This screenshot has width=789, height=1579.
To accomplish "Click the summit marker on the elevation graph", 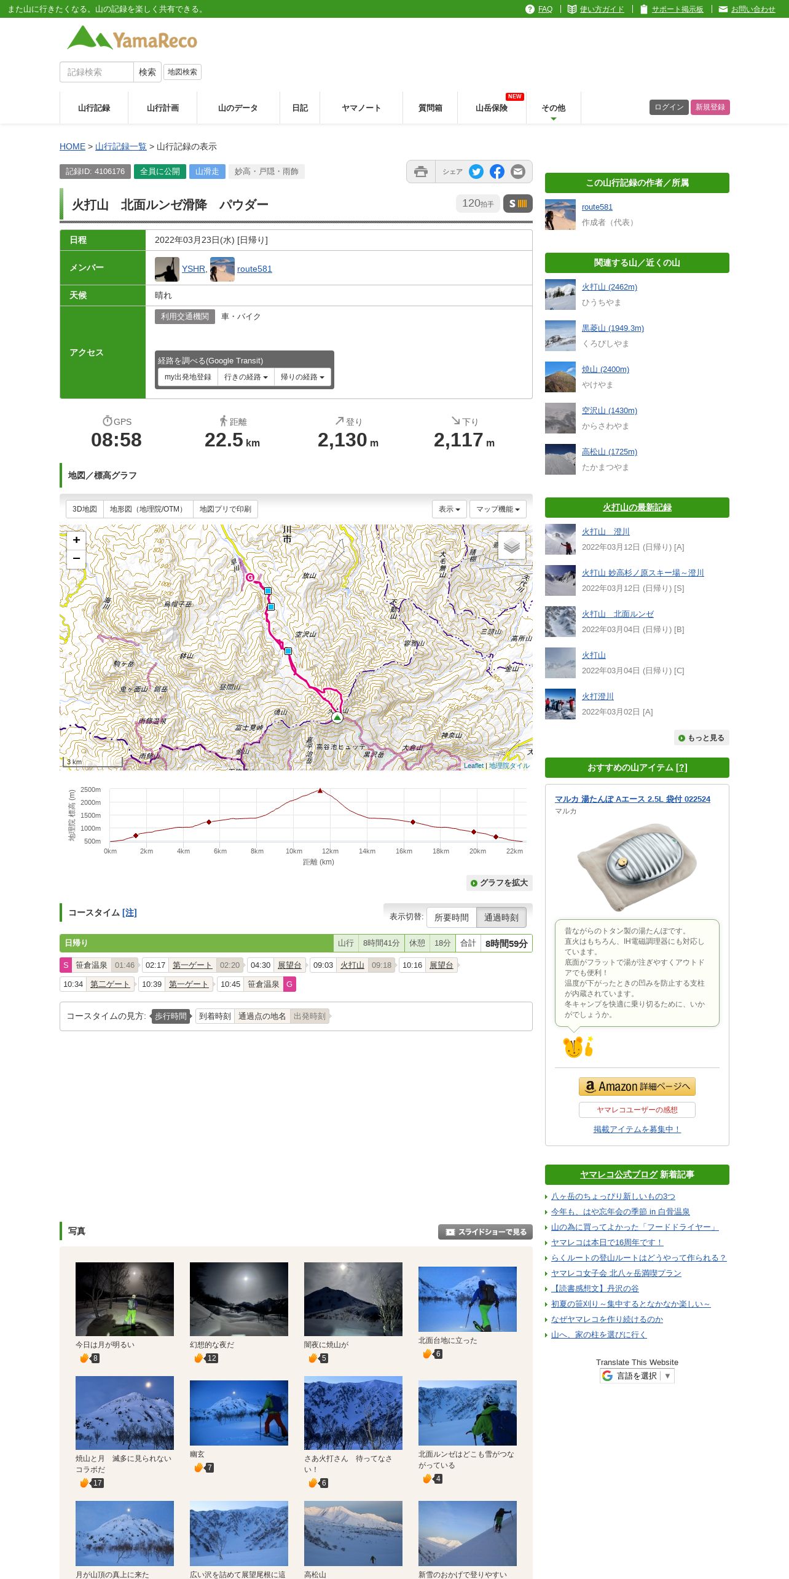I will coord(320,791).
